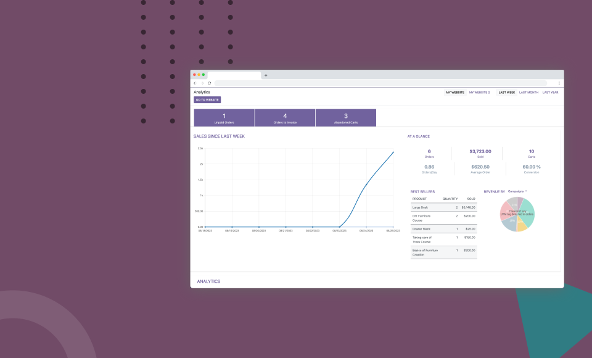The image size is (592, 358).
Task: Expand the Revenue By Campaigns dropdown
Action: click(517, 191)
